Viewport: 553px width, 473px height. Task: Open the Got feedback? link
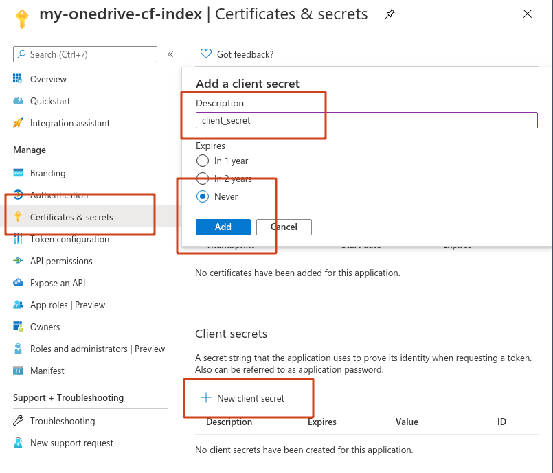coord(245,55)
